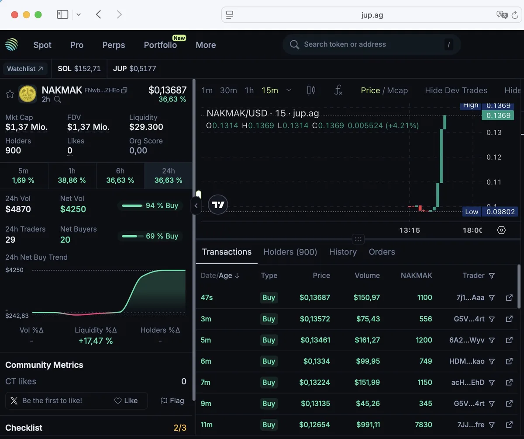Click the Jupiter logo
This screenshot has height=439, width=524.
click(12, 45)
